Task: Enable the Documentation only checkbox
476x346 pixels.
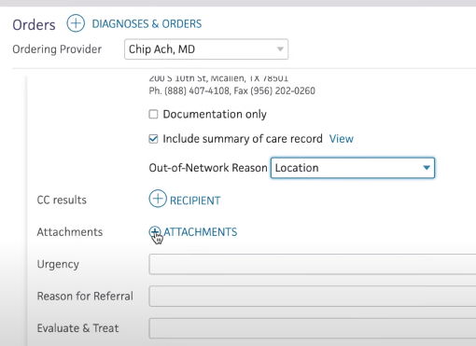Action: [x=153, y=114]
